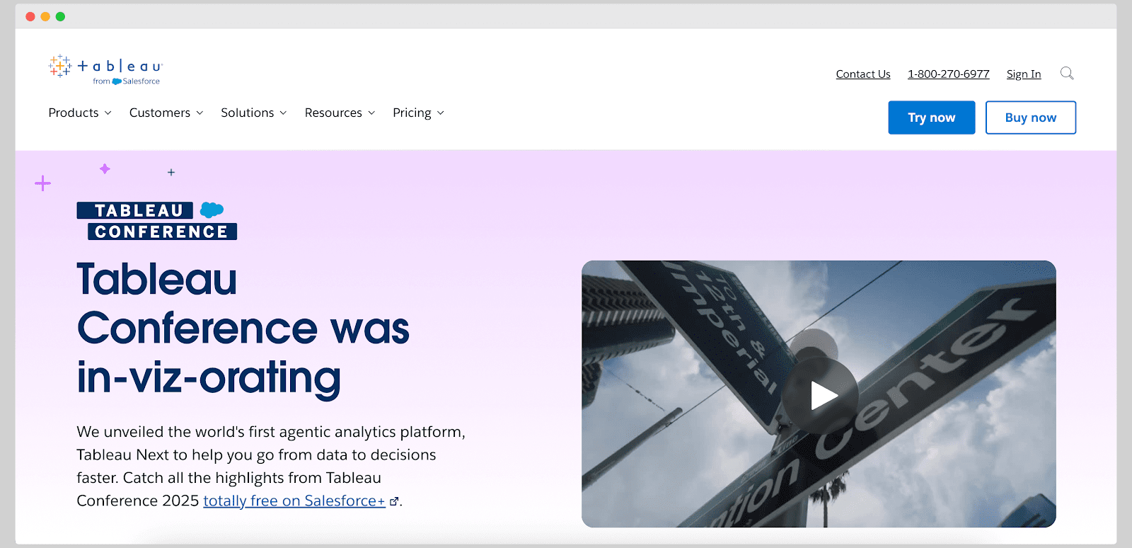1132x548 pixels.
Task: Open the Pricing navigation item
Action: tap(412, 113)
